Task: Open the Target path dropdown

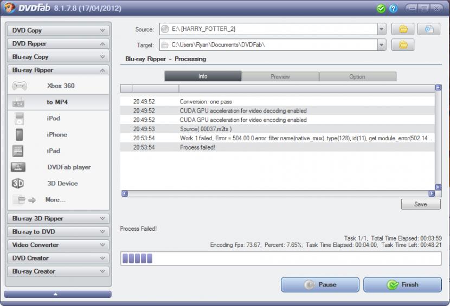Action: (382, 45)
